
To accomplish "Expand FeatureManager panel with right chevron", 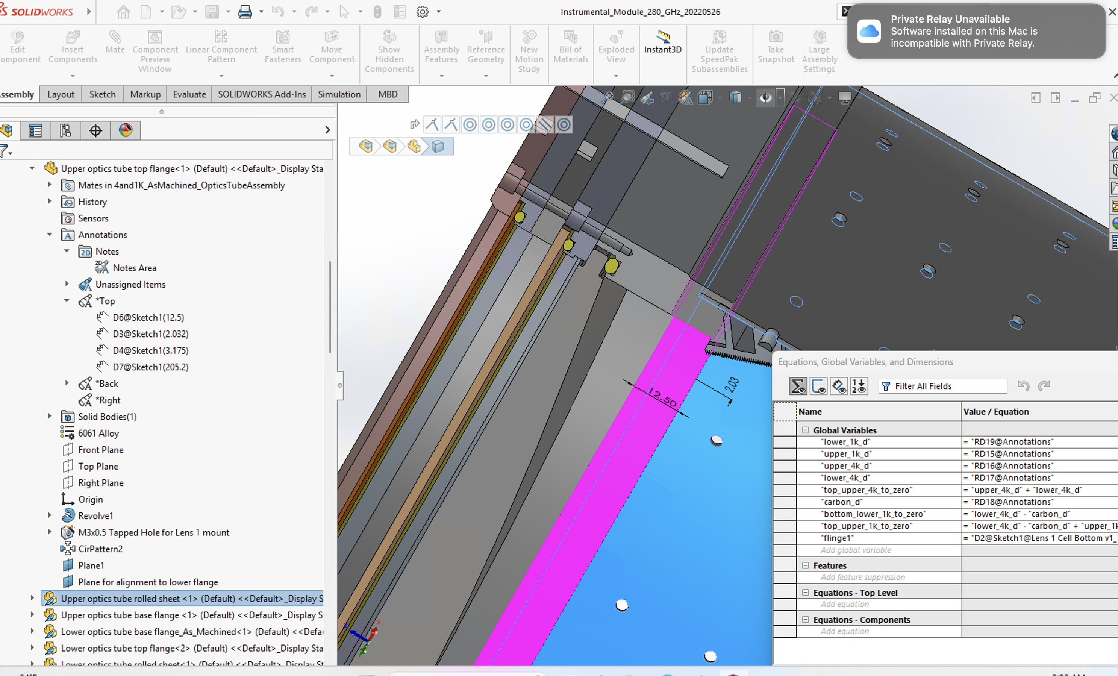I will (327, 130).
